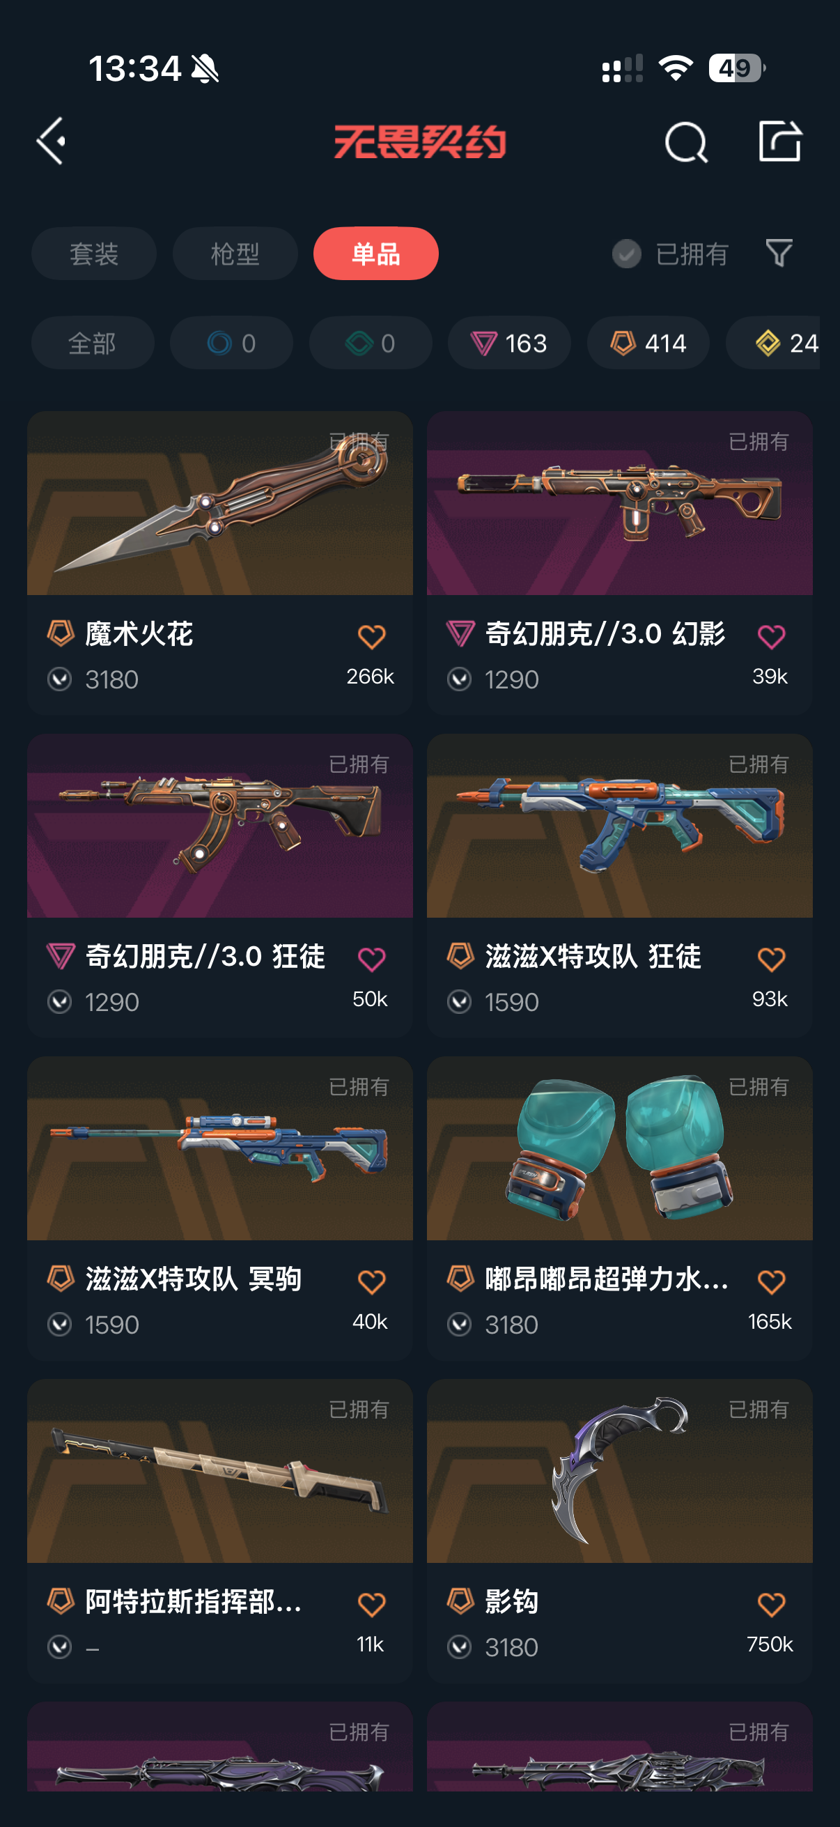Image resolution: width=840 pixels, height=1827 pixels.
Task: Open the filter funnel icon
Action: pos(779,253)
